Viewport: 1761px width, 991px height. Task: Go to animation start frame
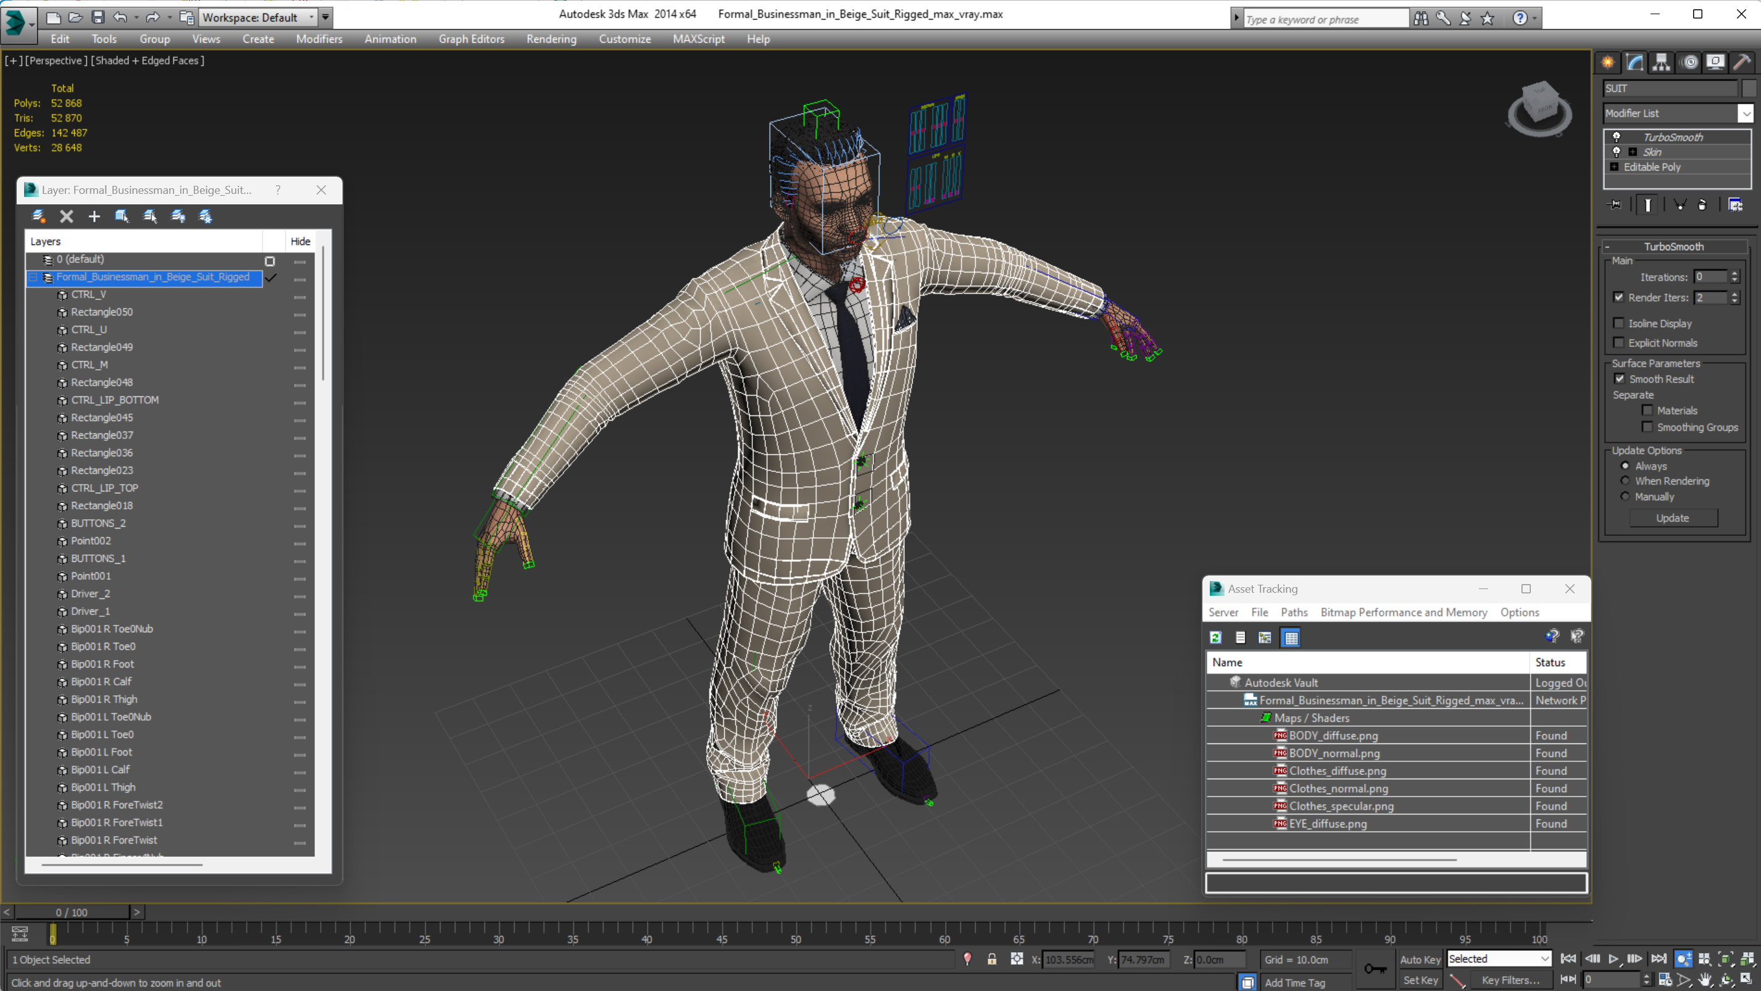tap(1568, 959)
